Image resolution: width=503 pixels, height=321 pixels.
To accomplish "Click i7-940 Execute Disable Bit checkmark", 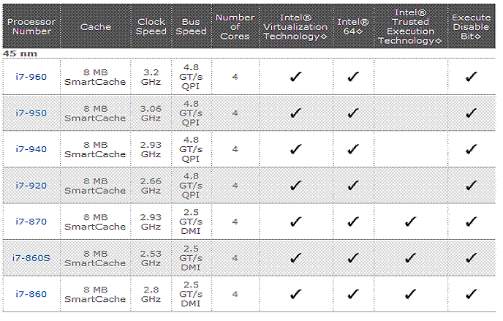I will (472, 149).
